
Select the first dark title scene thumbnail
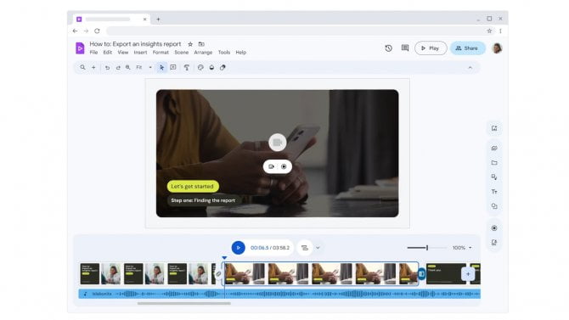(x=90, y=274)
